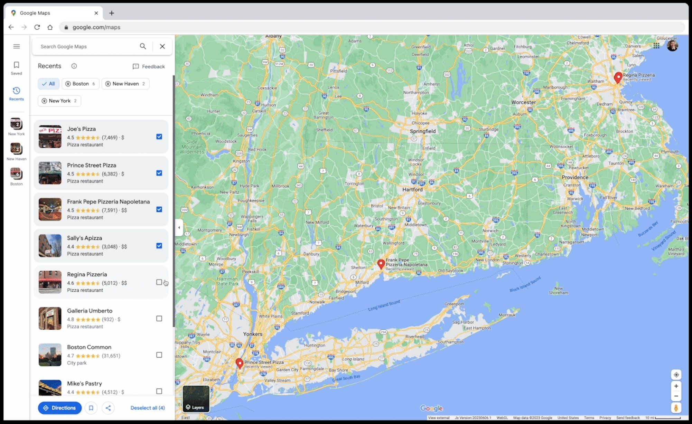Viewport: 692px width, 424px height.
Task: Open the Google account profile avatar
Action: 672,46
